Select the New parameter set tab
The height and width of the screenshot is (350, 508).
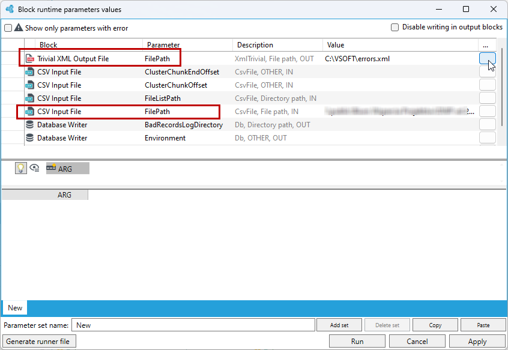[15, 307]
